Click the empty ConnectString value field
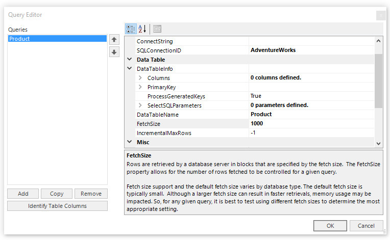This screenshot has height=240, width=390. [312, 41]
